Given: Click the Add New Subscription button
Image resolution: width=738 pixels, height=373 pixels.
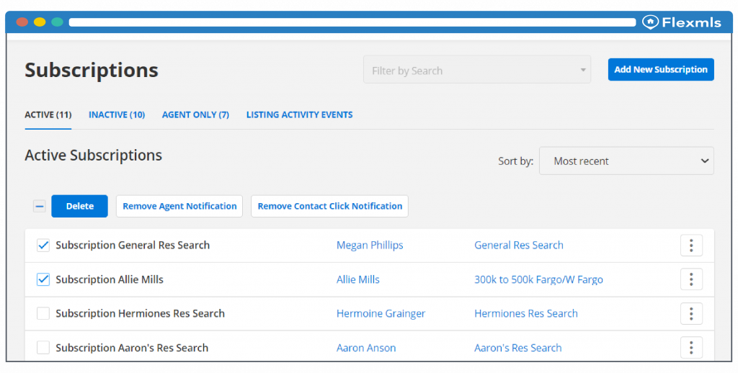Looking at the screenshot, I should pyautogui.click(x=661, y=70).
